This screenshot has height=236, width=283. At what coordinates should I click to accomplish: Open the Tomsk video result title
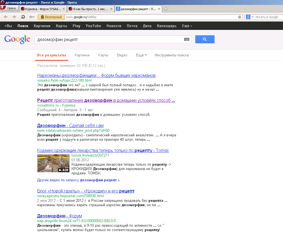(x=103, y=150)
